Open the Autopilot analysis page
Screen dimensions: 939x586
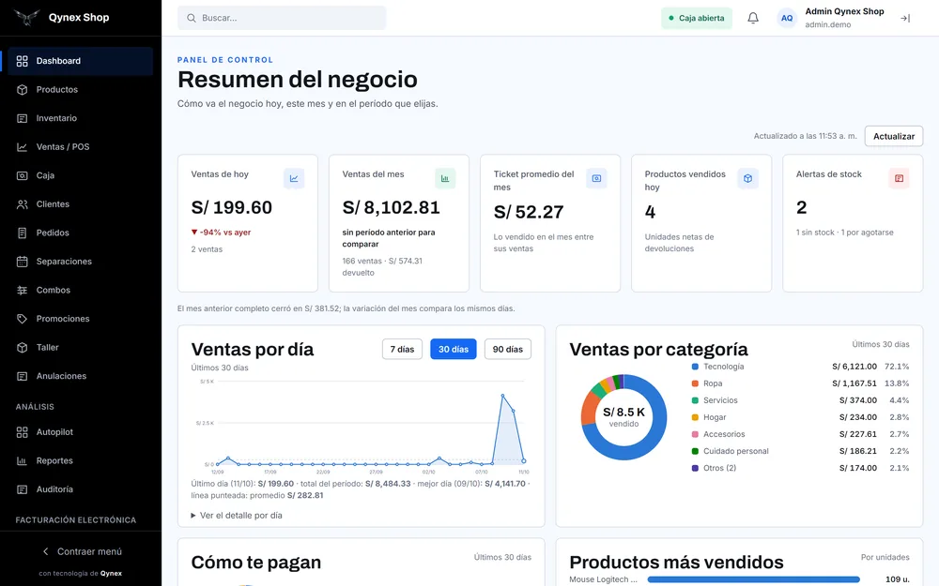coord(80,432)
